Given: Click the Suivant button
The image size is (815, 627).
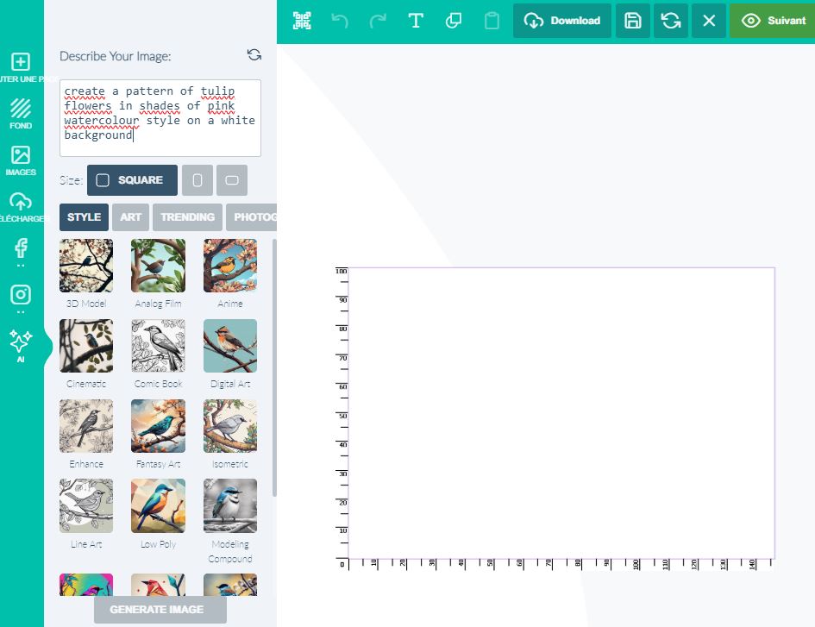Looking at the screenshot, I should pyautogui.click(x=773, y=21).
